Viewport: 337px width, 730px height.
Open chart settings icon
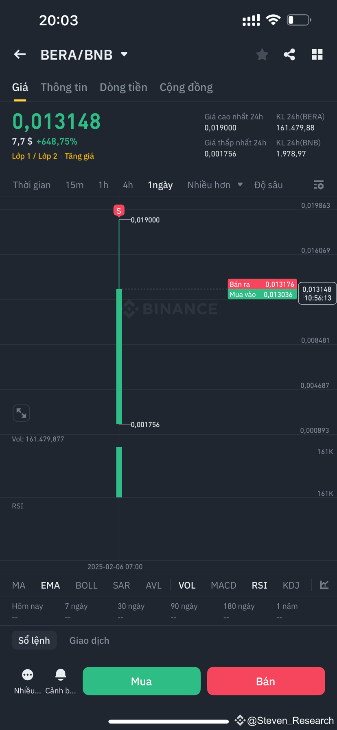pos(319,185)
